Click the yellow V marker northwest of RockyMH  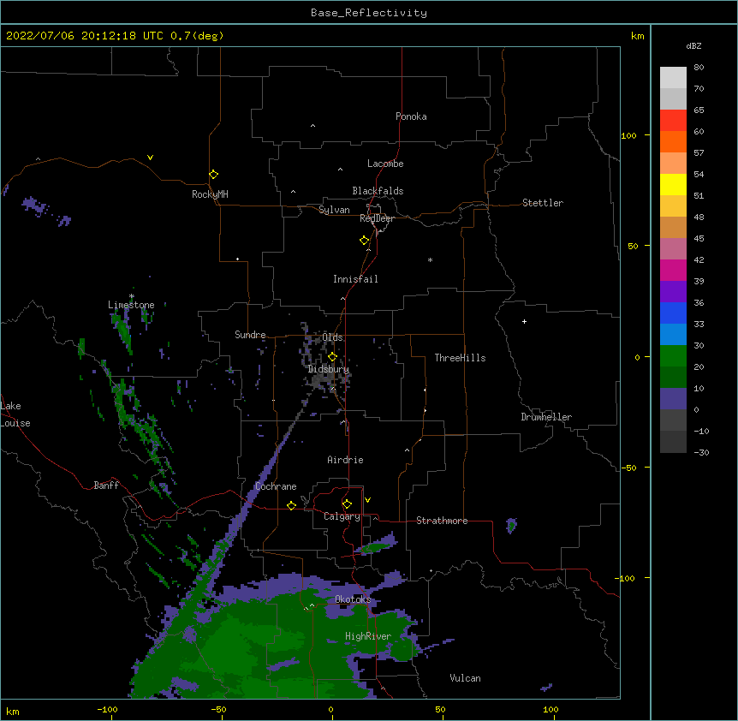pos(150,158)
